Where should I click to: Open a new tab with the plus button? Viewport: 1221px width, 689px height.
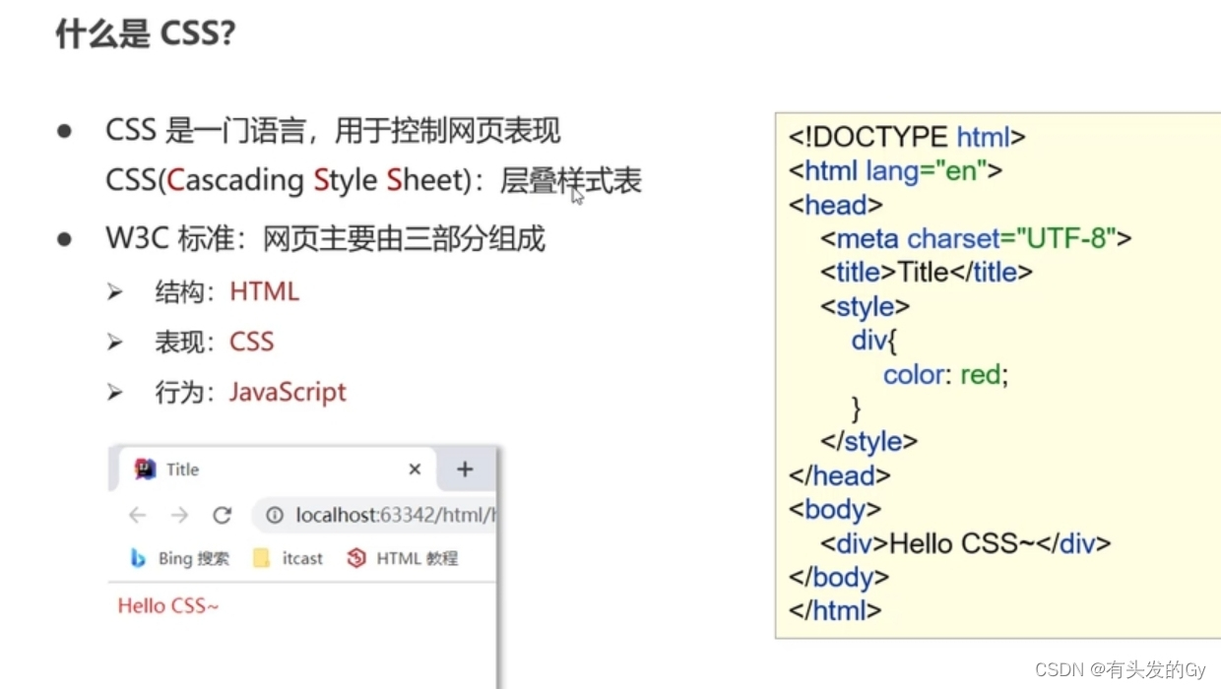coord(464,470)
